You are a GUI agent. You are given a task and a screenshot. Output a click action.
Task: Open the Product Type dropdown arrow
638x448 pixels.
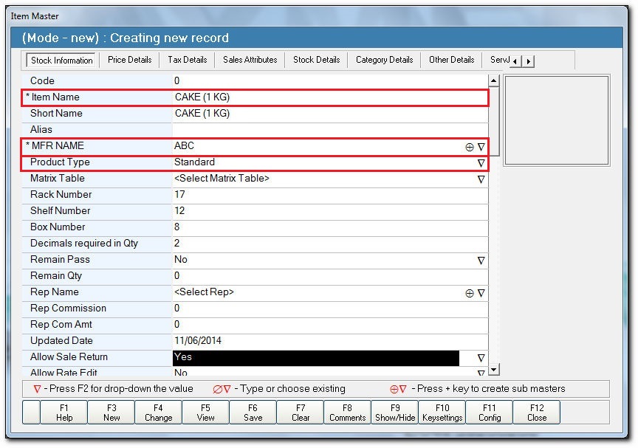click(x=481, y=163)
